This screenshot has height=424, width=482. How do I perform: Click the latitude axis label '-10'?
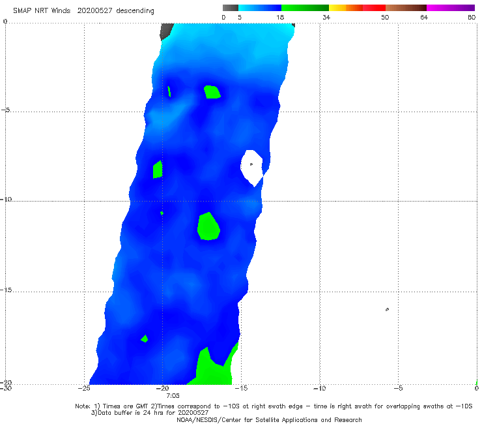click(6, 199)
